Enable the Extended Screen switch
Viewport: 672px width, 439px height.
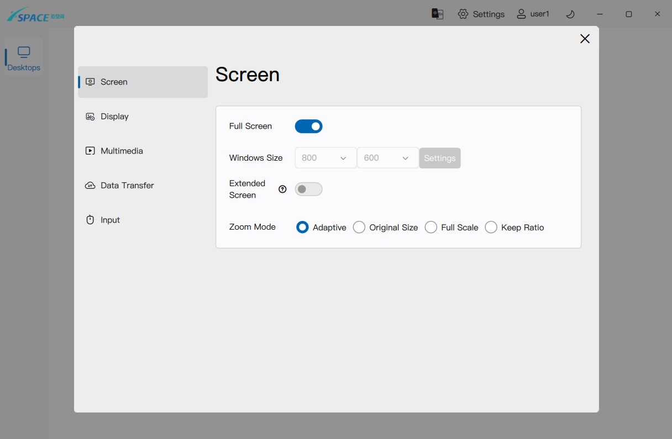(x=308, y=189)
